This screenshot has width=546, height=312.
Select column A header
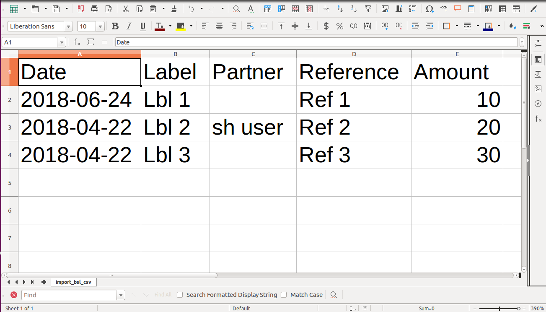tap(80, 54)
